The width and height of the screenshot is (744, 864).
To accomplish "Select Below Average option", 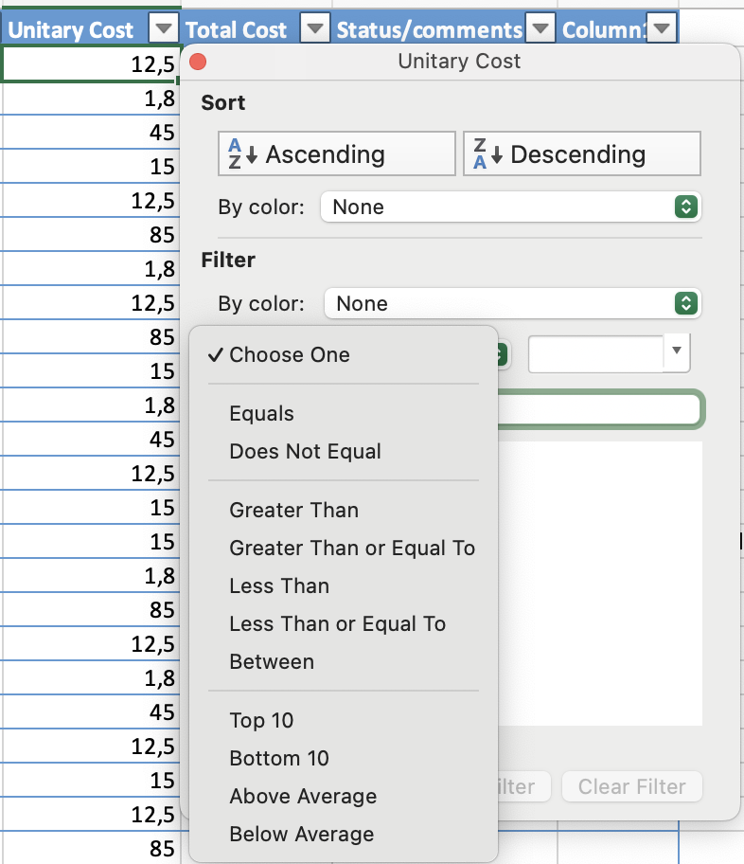I will (x=301, y=834).
